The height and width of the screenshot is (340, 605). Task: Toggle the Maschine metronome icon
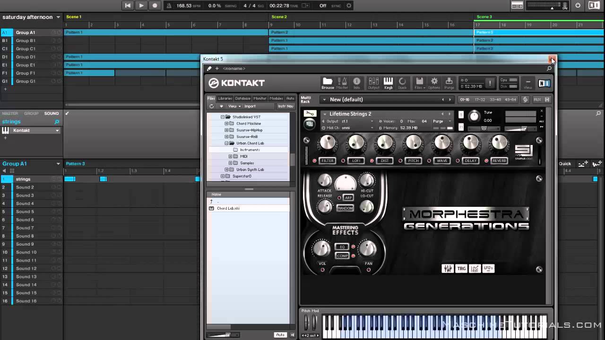[x=169, y=6]
